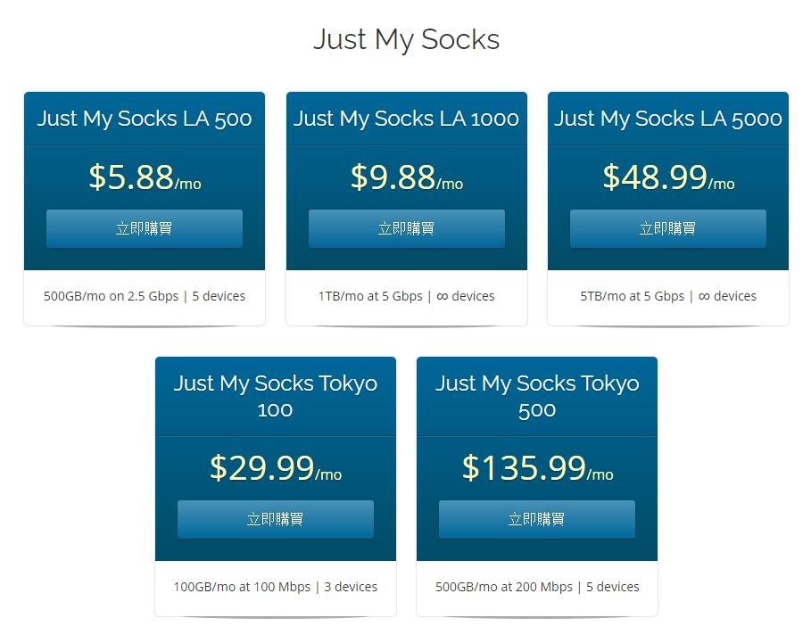Select the Just My Socks LA 1000 plan title
The width and height of the screenshot is (811, 643).
click(x=406, y=119)
